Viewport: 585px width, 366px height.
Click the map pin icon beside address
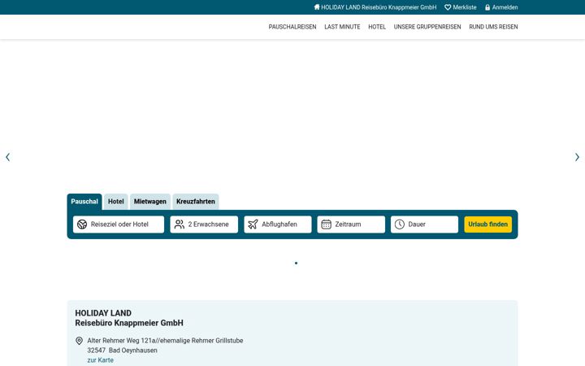pyautogui.click(x=79, y=341)
